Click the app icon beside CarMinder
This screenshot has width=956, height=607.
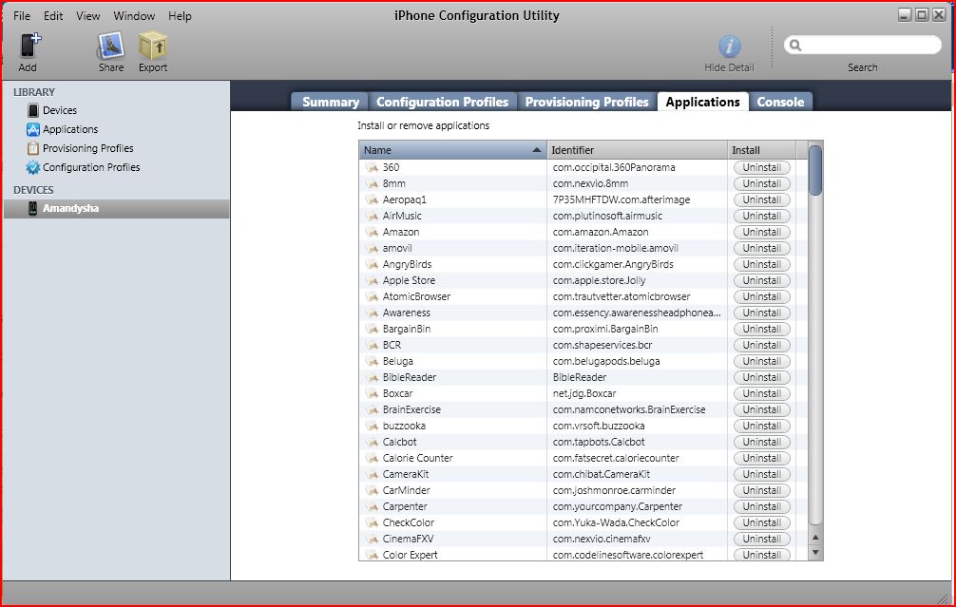[x=373, y=490]
